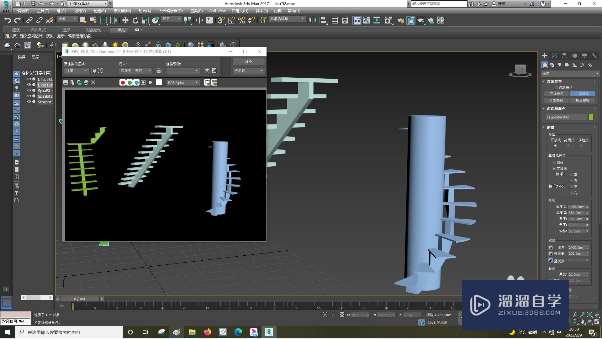Open the 编辑(E) menu

tap(23, 11)
